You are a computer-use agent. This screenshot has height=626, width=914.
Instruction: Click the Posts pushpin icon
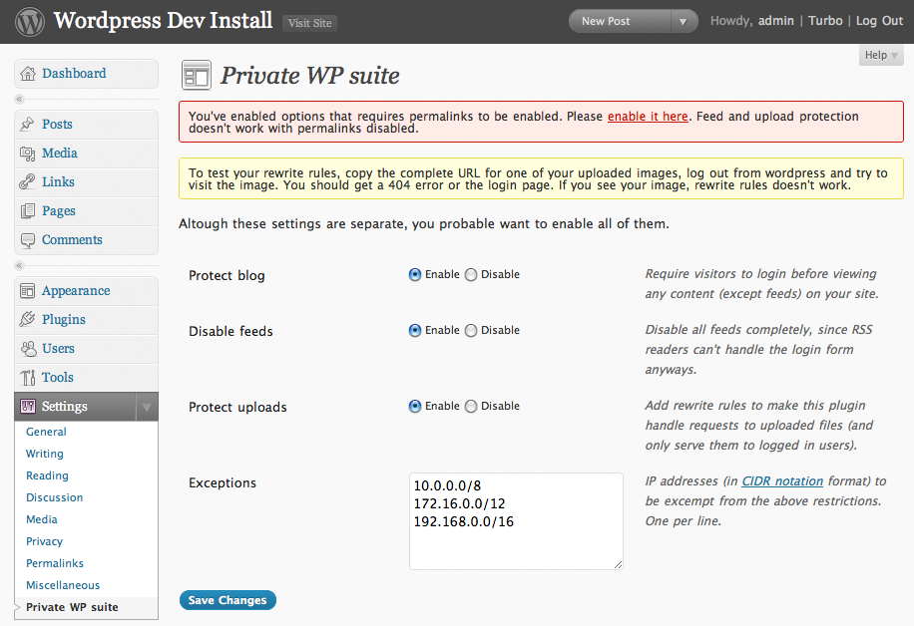pyautogui.click(x=28, y=125)
